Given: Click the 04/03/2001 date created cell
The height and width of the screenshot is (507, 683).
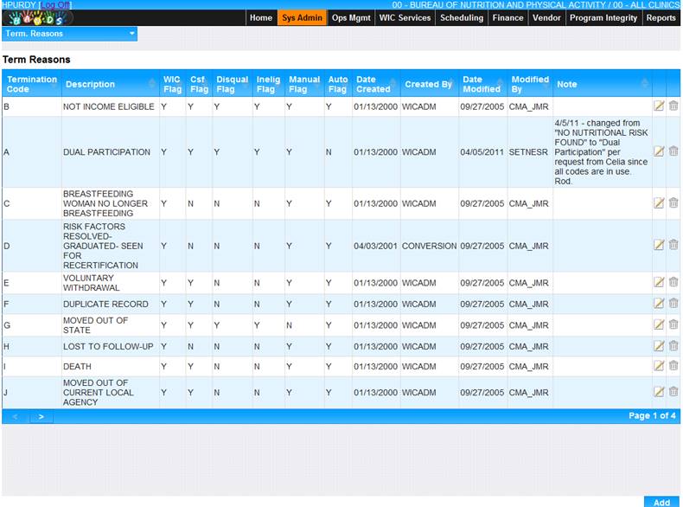Looking at the screenshot, I should [375, 246].
